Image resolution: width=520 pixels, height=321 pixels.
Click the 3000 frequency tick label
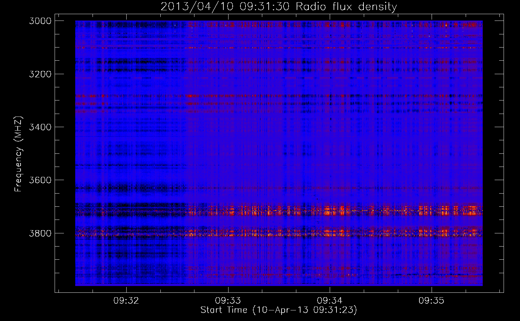(x=40, y=21)
